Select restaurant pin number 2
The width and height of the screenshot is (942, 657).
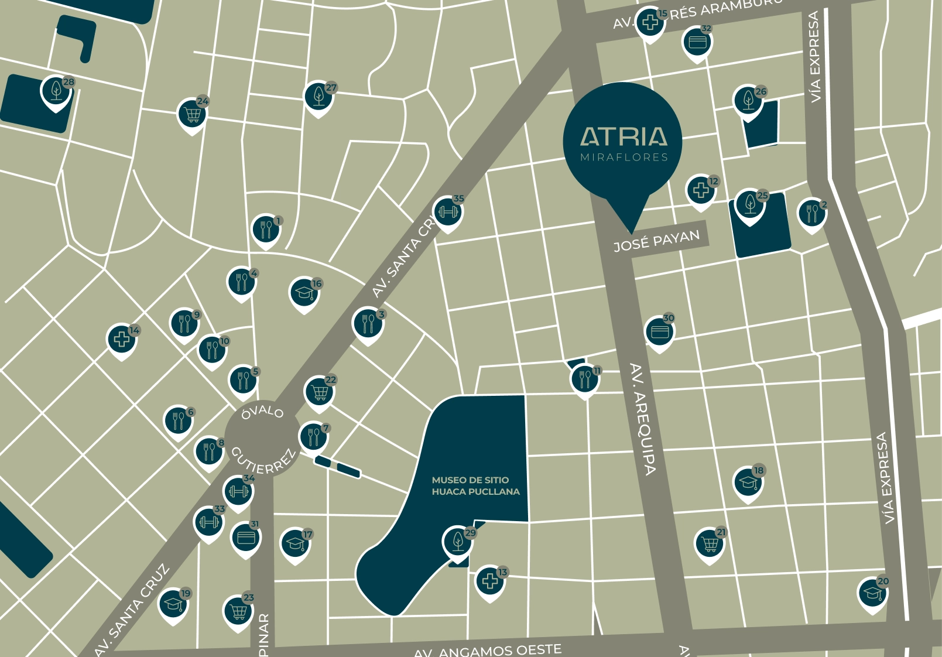(x=812, y=214)
